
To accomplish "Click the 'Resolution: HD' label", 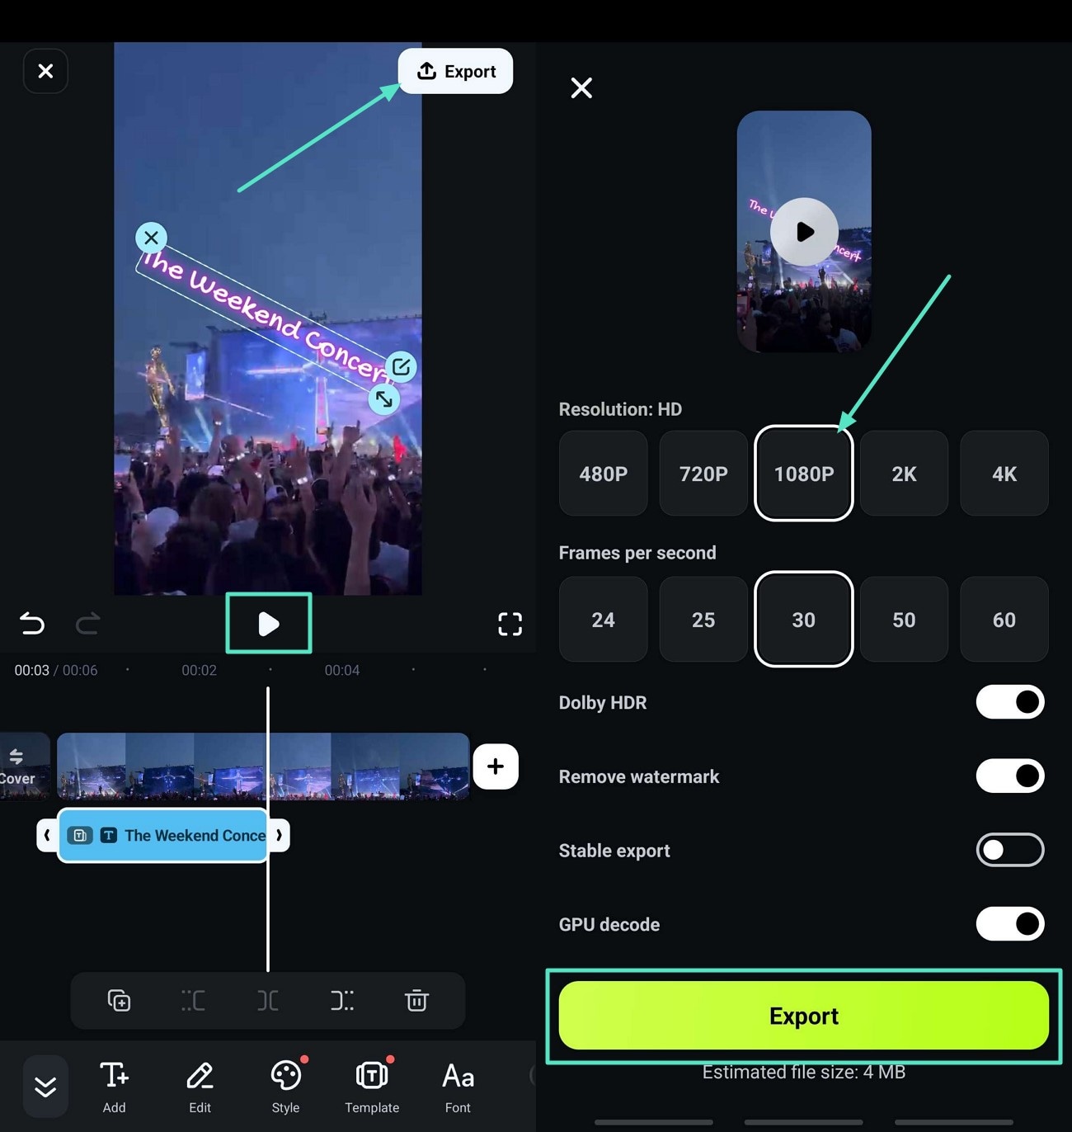I will tap(620, 409).
